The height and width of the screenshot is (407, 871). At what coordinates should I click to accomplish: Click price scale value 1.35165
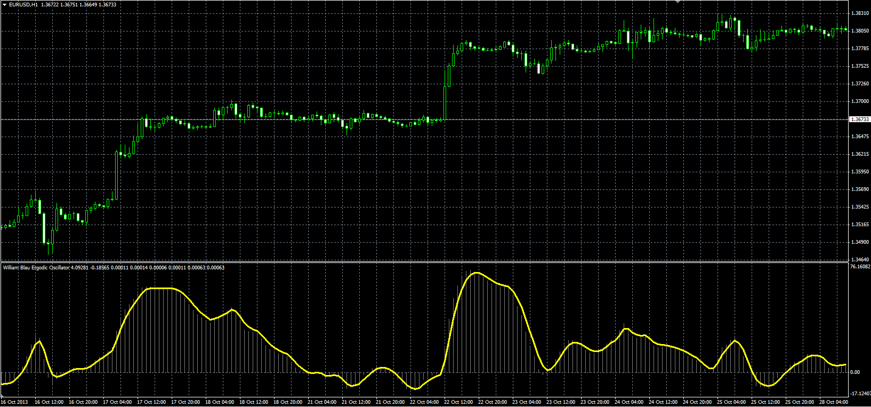click(x=860, y=225)
